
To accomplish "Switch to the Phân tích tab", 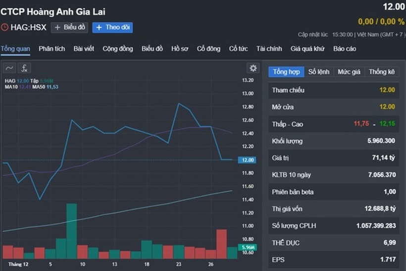I will click(51, 49).
